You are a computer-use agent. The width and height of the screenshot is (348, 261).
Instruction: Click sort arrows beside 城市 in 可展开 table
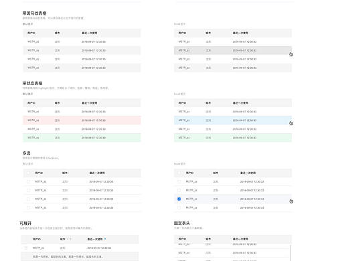pyautogui.click(x=70, y=239)
